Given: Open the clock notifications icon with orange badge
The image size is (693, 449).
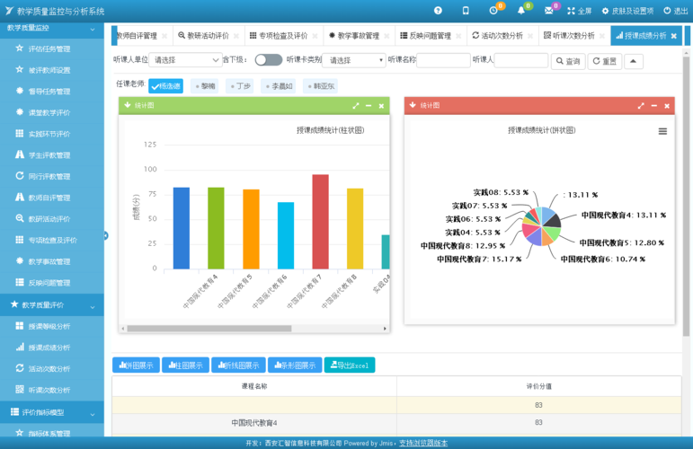Looking at the screenshot, I should tap(493, 11).
